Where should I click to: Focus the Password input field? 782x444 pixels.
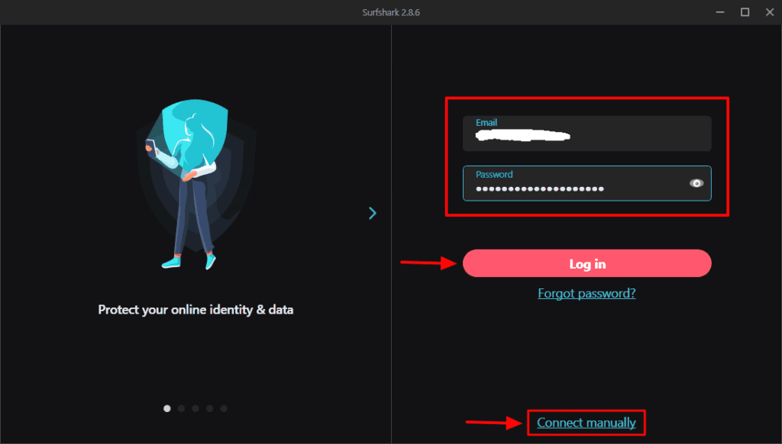(587, 183)
